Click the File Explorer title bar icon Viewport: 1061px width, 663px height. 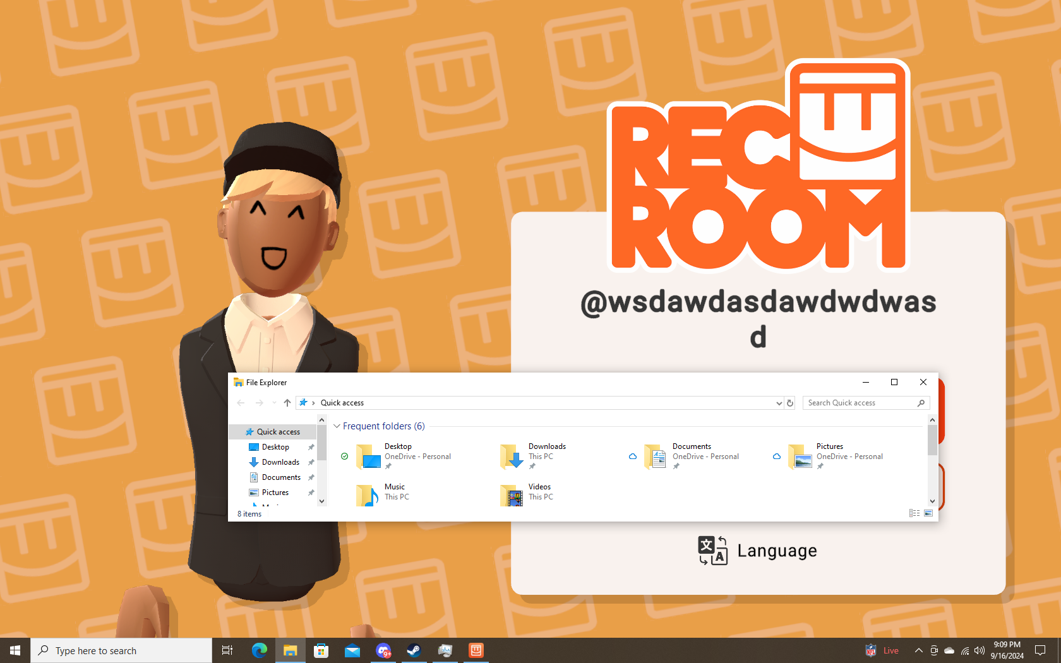tap(238, 382)
